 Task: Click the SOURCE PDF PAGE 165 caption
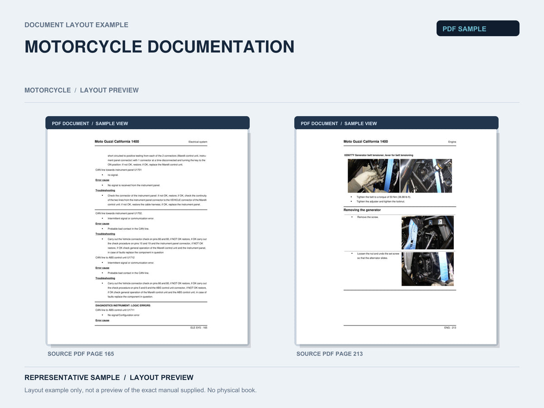[x=81, y=354]
